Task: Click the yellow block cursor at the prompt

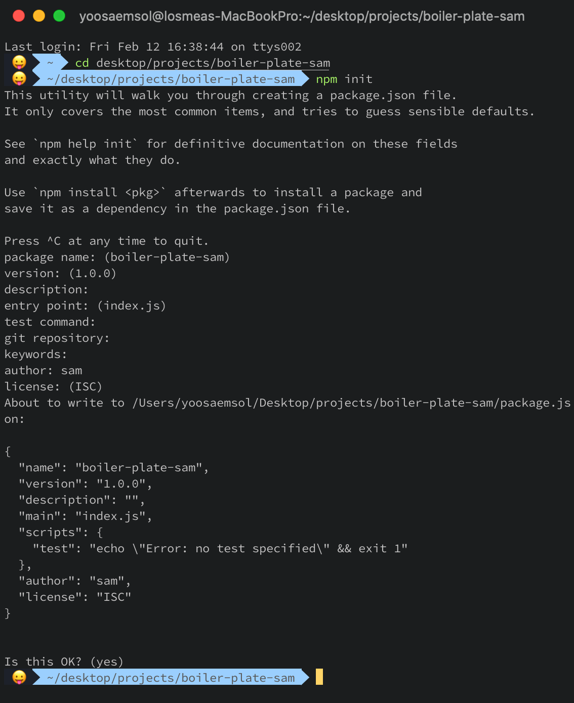Action: point(319,677)
